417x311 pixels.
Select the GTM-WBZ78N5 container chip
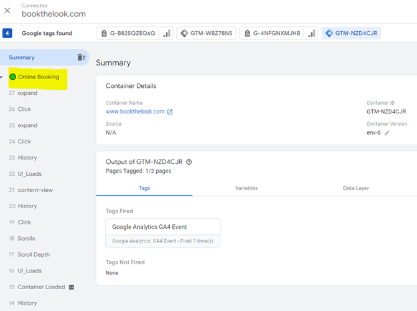click(x=206, y=33)
